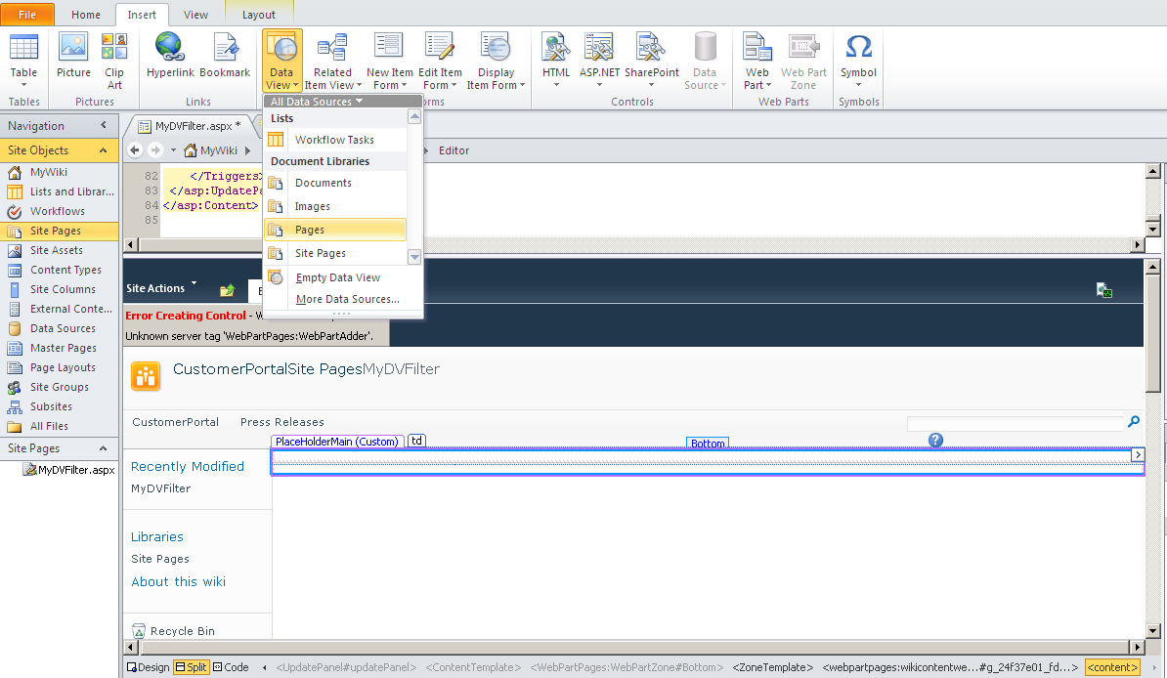Click the Press Releases navigation link
Screen dimensions: 1167x678
pyautogui.click(x=282, y=422)
